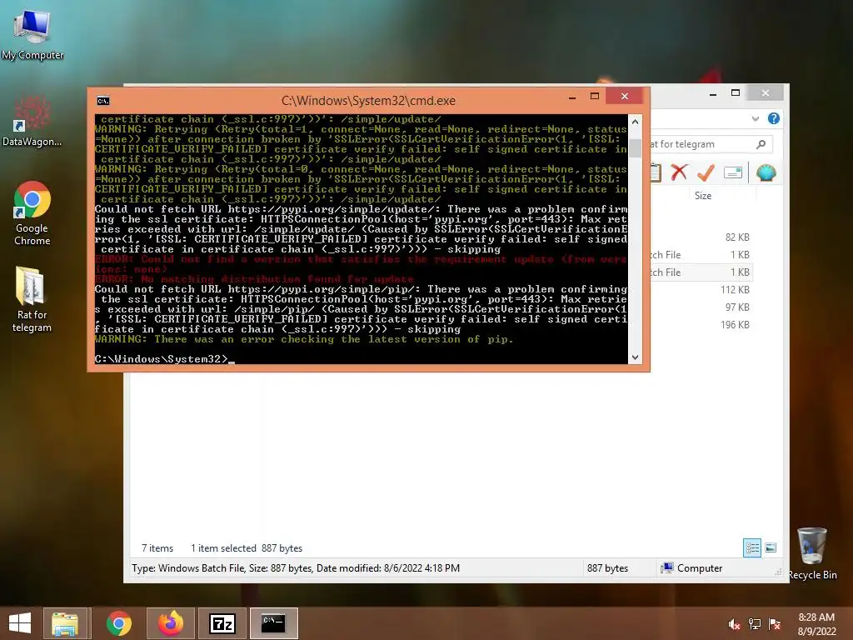
Task: Click the Windows Start button
Action: 20,623
